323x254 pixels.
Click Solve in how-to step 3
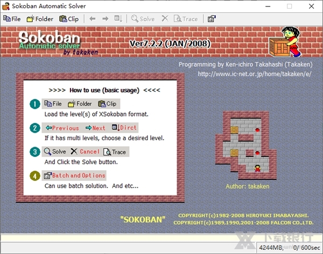(x=55, y=151)
